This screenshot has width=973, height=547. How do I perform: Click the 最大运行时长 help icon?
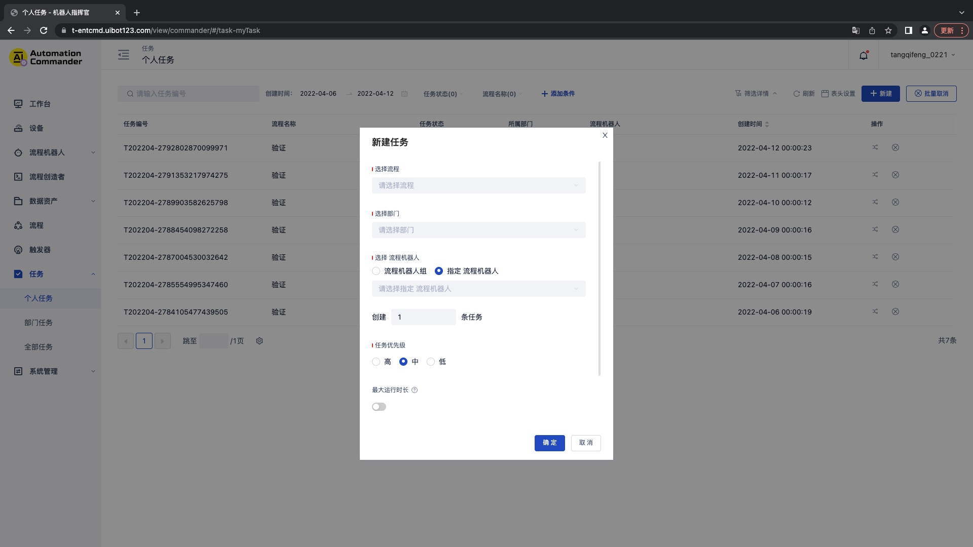click(415, 390)
